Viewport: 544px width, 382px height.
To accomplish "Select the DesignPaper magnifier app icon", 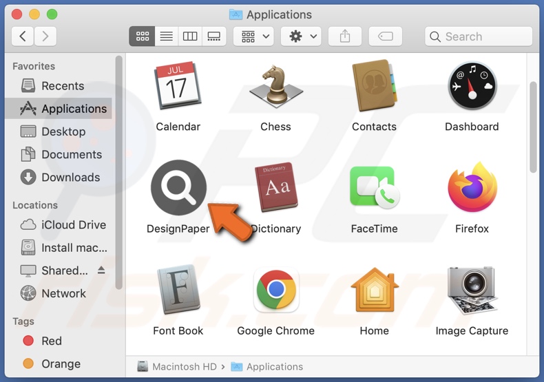I will pyautogui.click(x=178, y=187).
